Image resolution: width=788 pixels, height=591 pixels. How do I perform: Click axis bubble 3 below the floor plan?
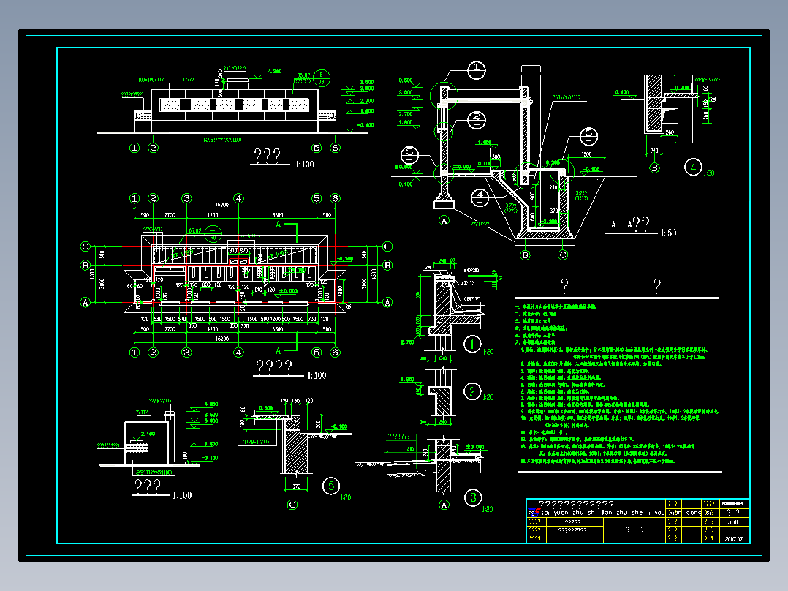(186, 353)
